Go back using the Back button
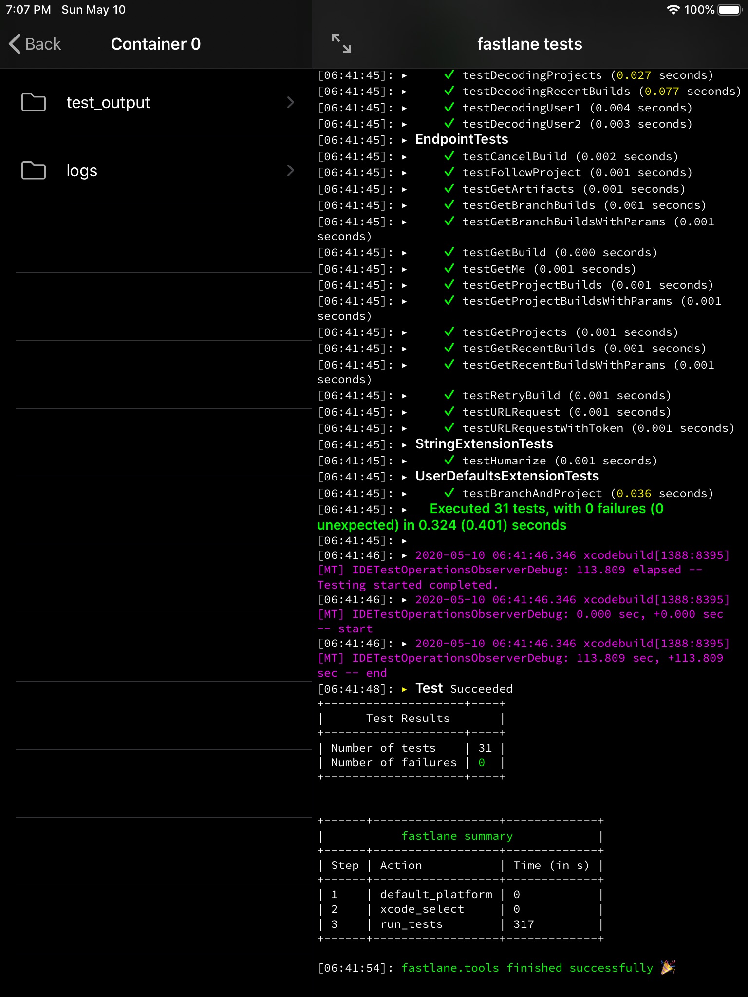Screen dimensions: 748x997 (35, 44)
